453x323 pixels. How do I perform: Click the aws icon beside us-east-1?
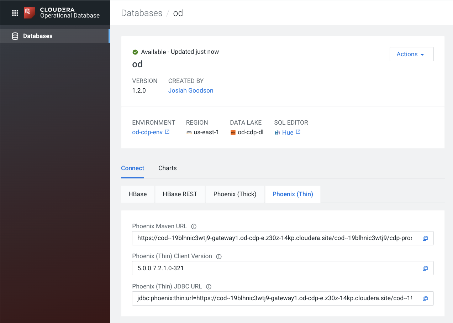click(x=189, y=132)
